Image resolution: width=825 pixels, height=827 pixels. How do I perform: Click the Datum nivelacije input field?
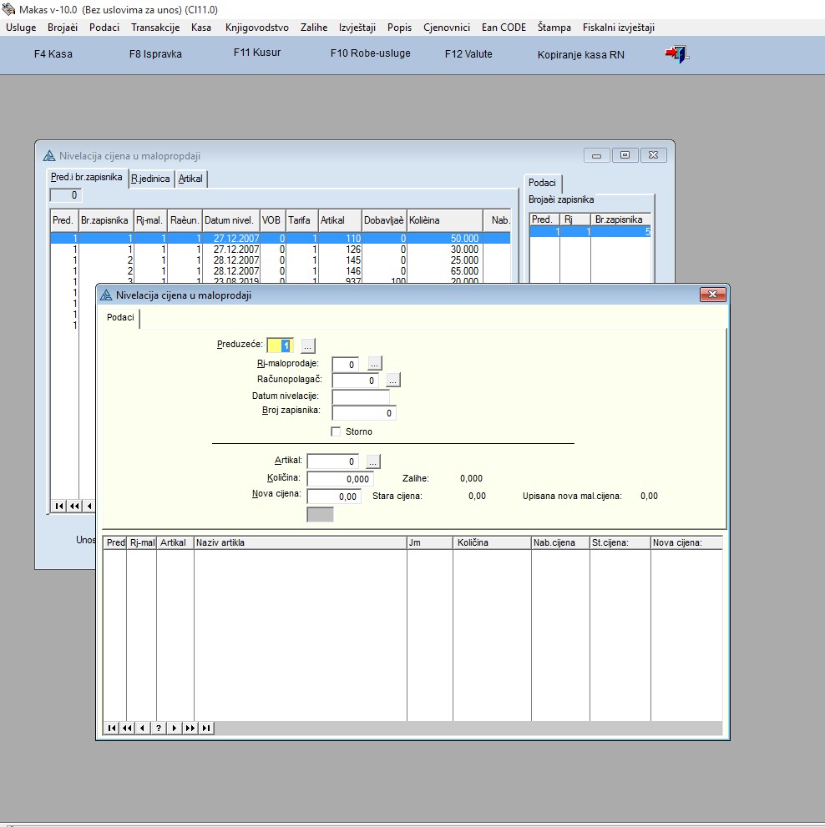(360, 396)
